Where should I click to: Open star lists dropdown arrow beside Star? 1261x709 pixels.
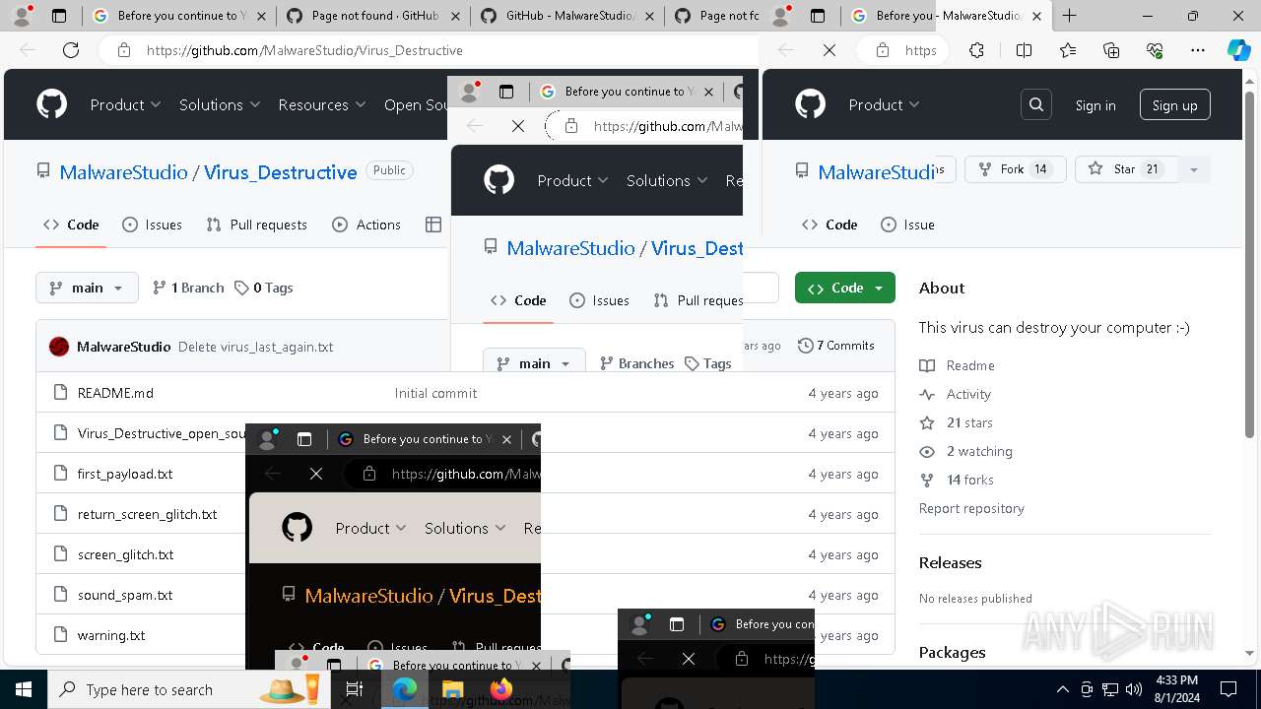click(x=1193, y=169)
